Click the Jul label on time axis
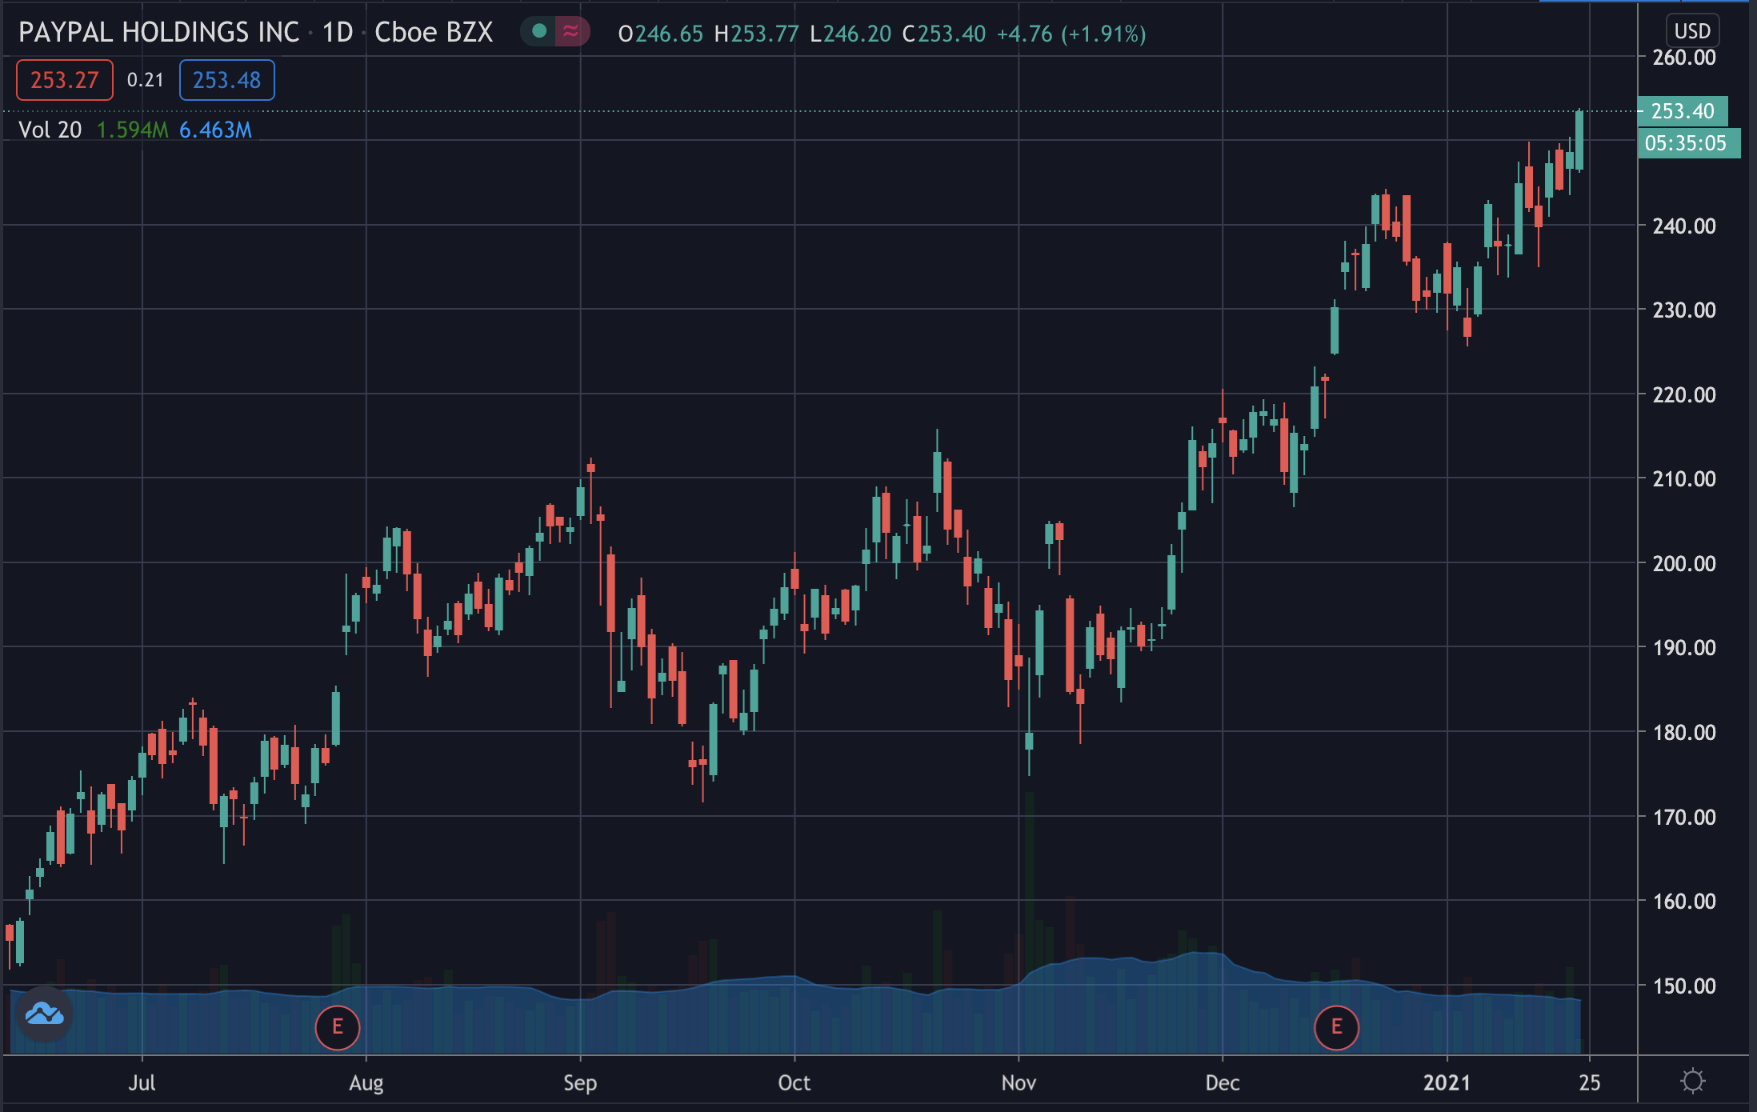 coord(142,1082)
